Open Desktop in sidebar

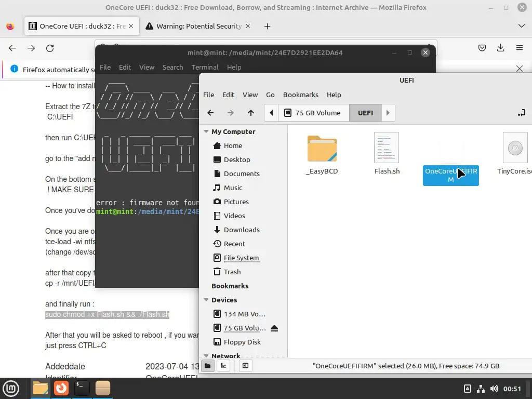(x=236, y=159)
